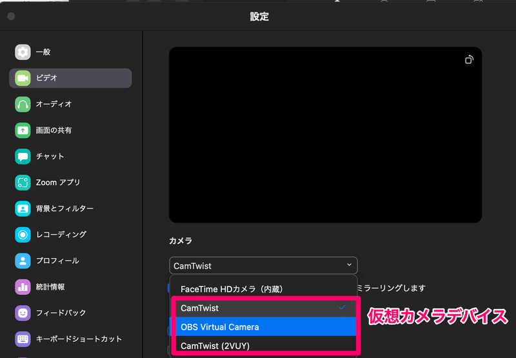Click the 設定 window title
516x358 pixels.
pyautogui.click(x=259, y=17)
